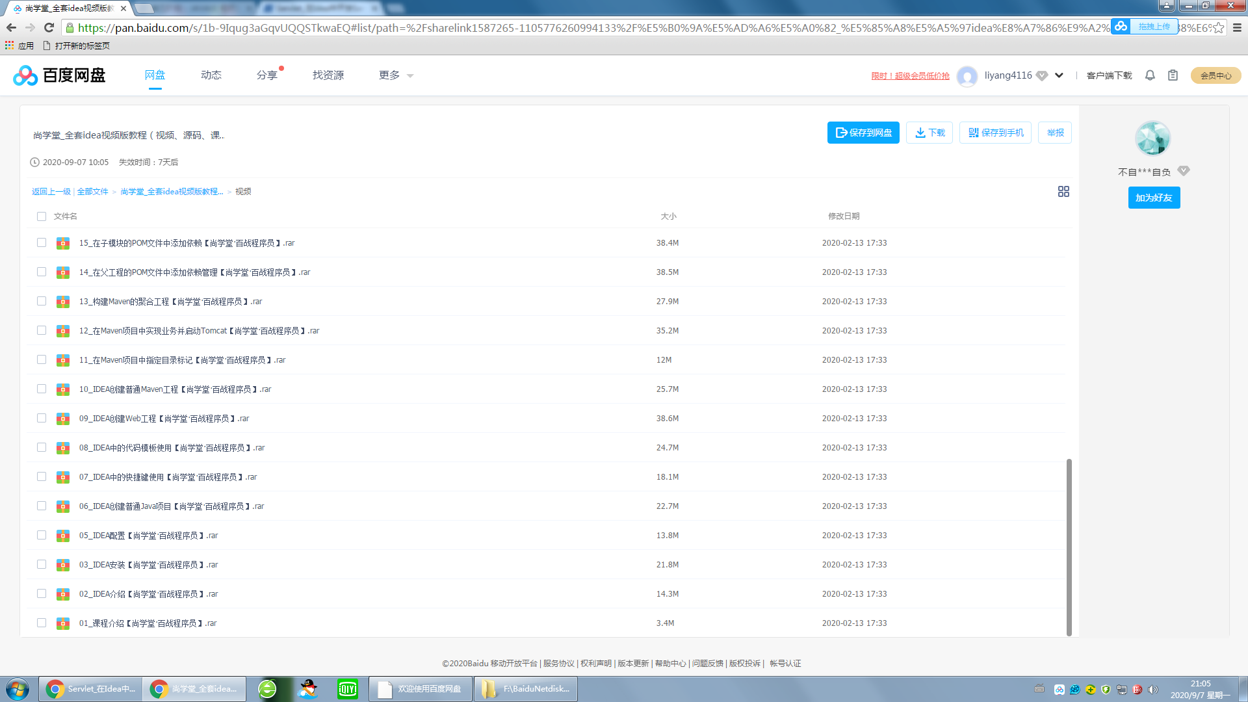Click 保存到网盘 button
The height and width of the screenshot is (702, 1248).
(863, 133)
